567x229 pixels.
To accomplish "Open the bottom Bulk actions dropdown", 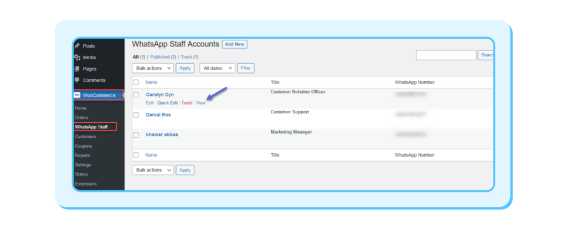I will coord(153,170).
